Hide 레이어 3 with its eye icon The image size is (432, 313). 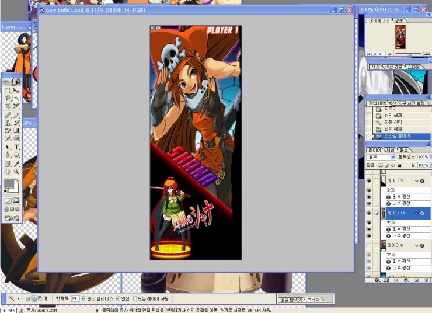tap(369, 181)
